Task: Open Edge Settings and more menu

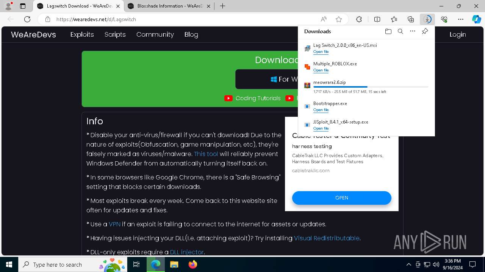Action: click(x=461, y=19)
